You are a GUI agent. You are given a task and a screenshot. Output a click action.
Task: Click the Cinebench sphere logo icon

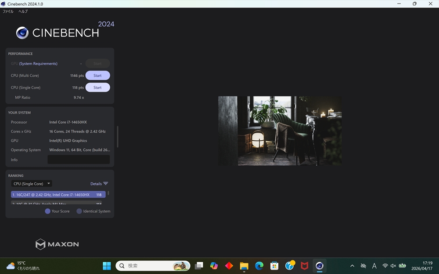[x=22, y=33]
